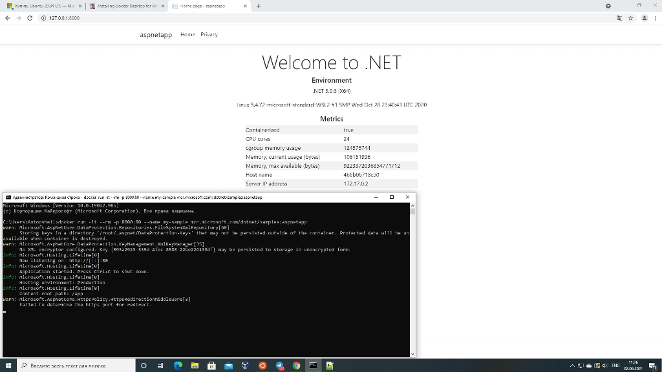This screenshot has height=372, width=662.
Task: Click the cloud icon in the system tray
Action: pos(589,366)
